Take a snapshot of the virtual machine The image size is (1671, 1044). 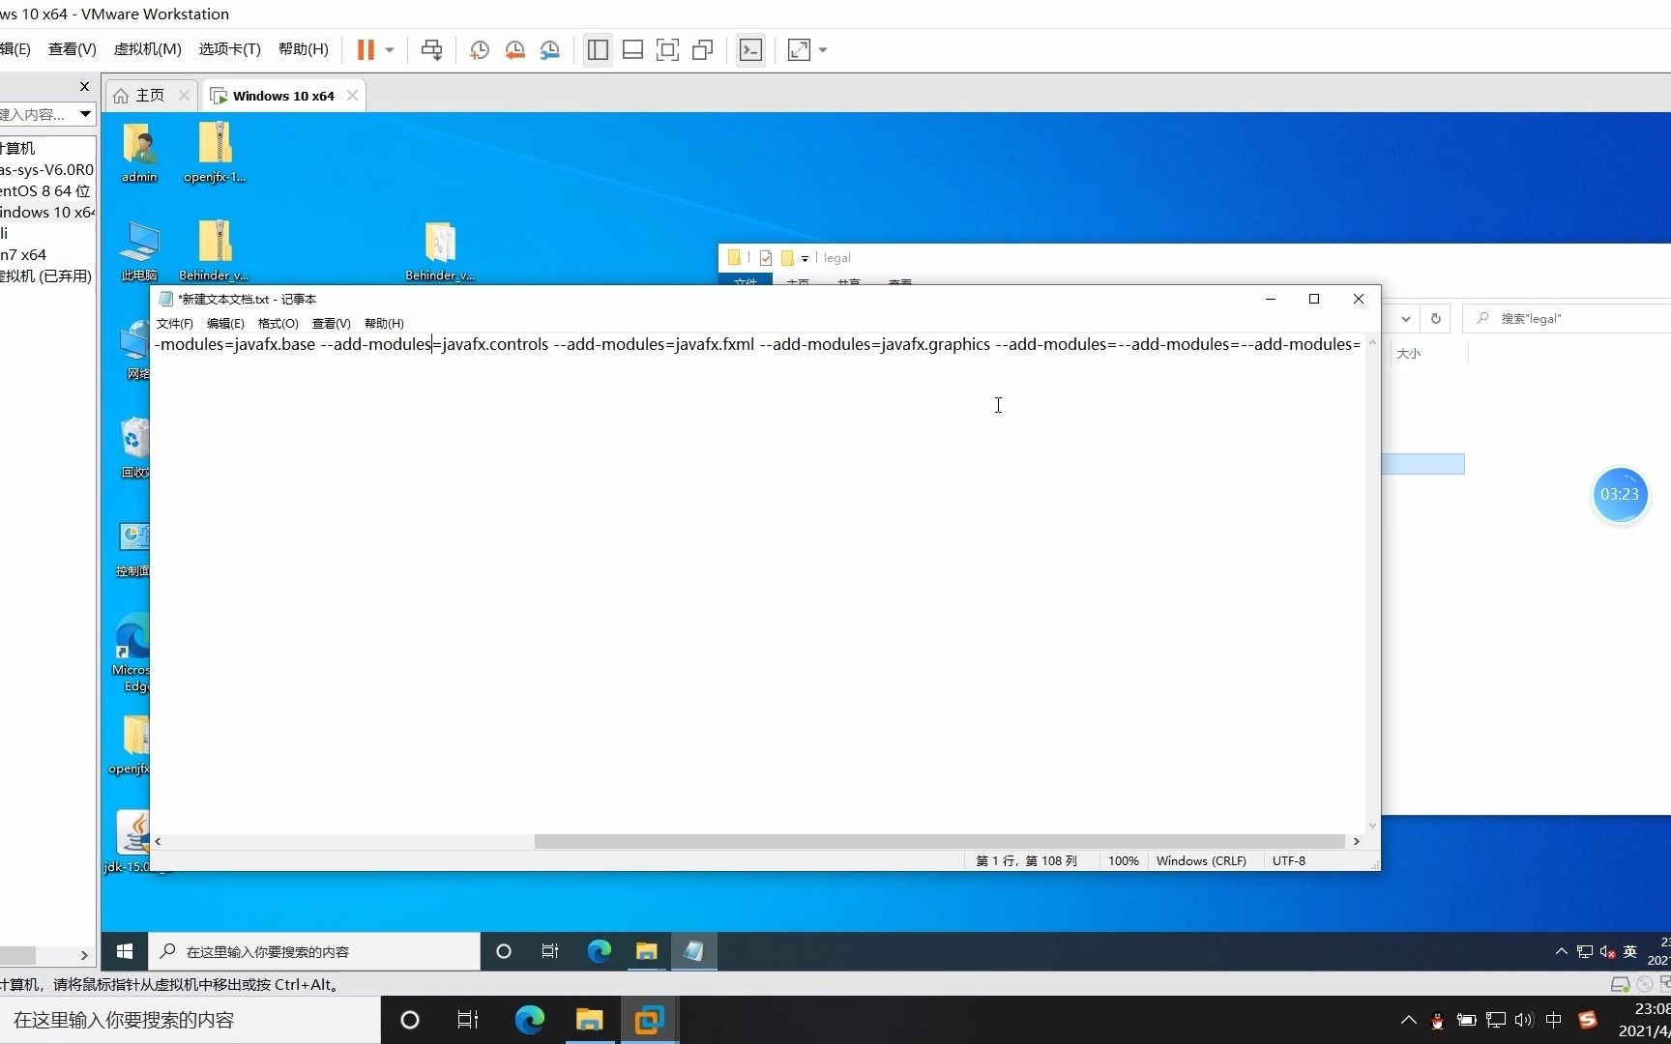[479, 49]
